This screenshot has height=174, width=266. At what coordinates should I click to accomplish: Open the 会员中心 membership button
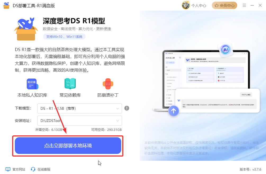[224, 6]
